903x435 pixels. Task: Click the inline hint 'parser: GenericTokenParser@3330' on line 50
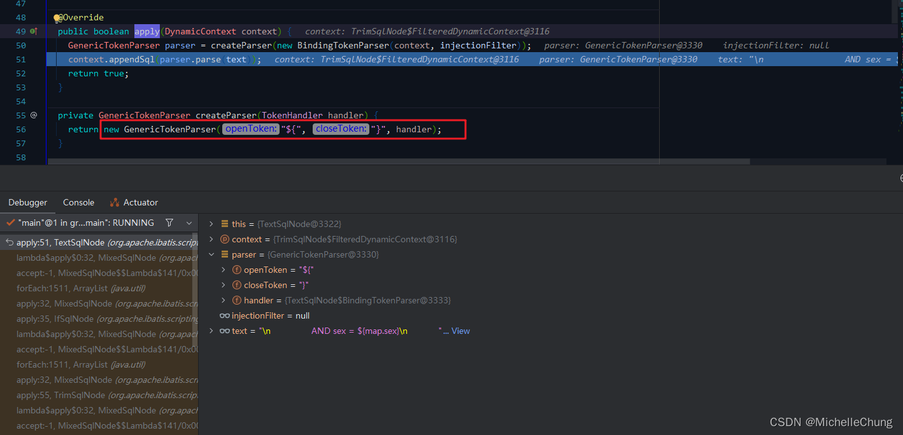(623, 45)
